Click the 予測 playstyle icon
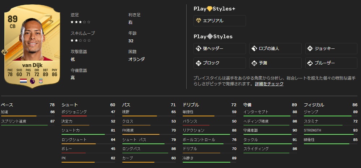This screenshot has height=168, width=361. coord(254,63)
